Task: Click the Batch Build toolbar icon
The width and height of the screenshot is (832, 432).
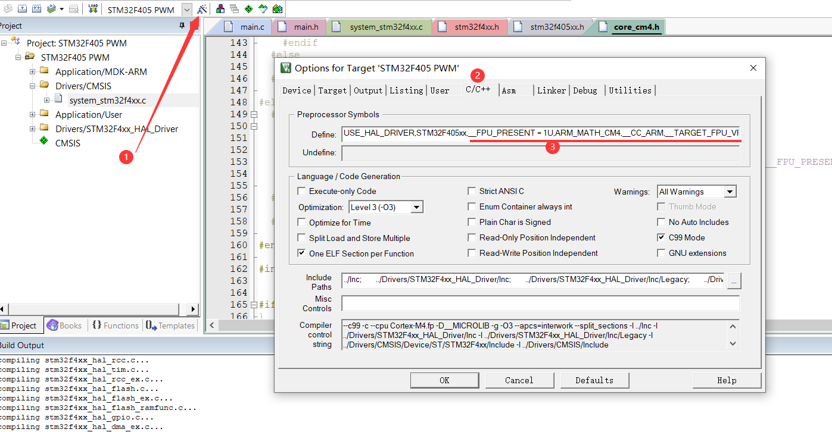Action: click(52, 8)
